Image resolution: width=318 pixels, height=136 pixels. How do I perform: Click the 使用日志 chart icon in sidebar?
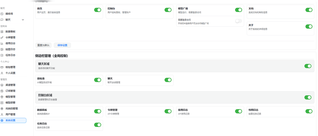click(x=2, y=43)
